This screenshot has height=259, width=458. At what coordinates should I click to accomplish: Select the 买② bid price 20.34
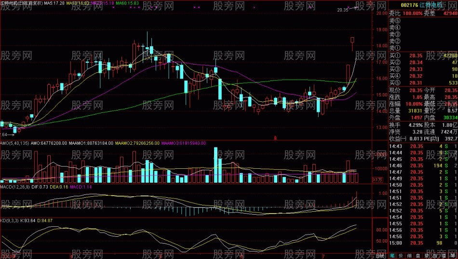pyautogui.click(x=416, y=62)
